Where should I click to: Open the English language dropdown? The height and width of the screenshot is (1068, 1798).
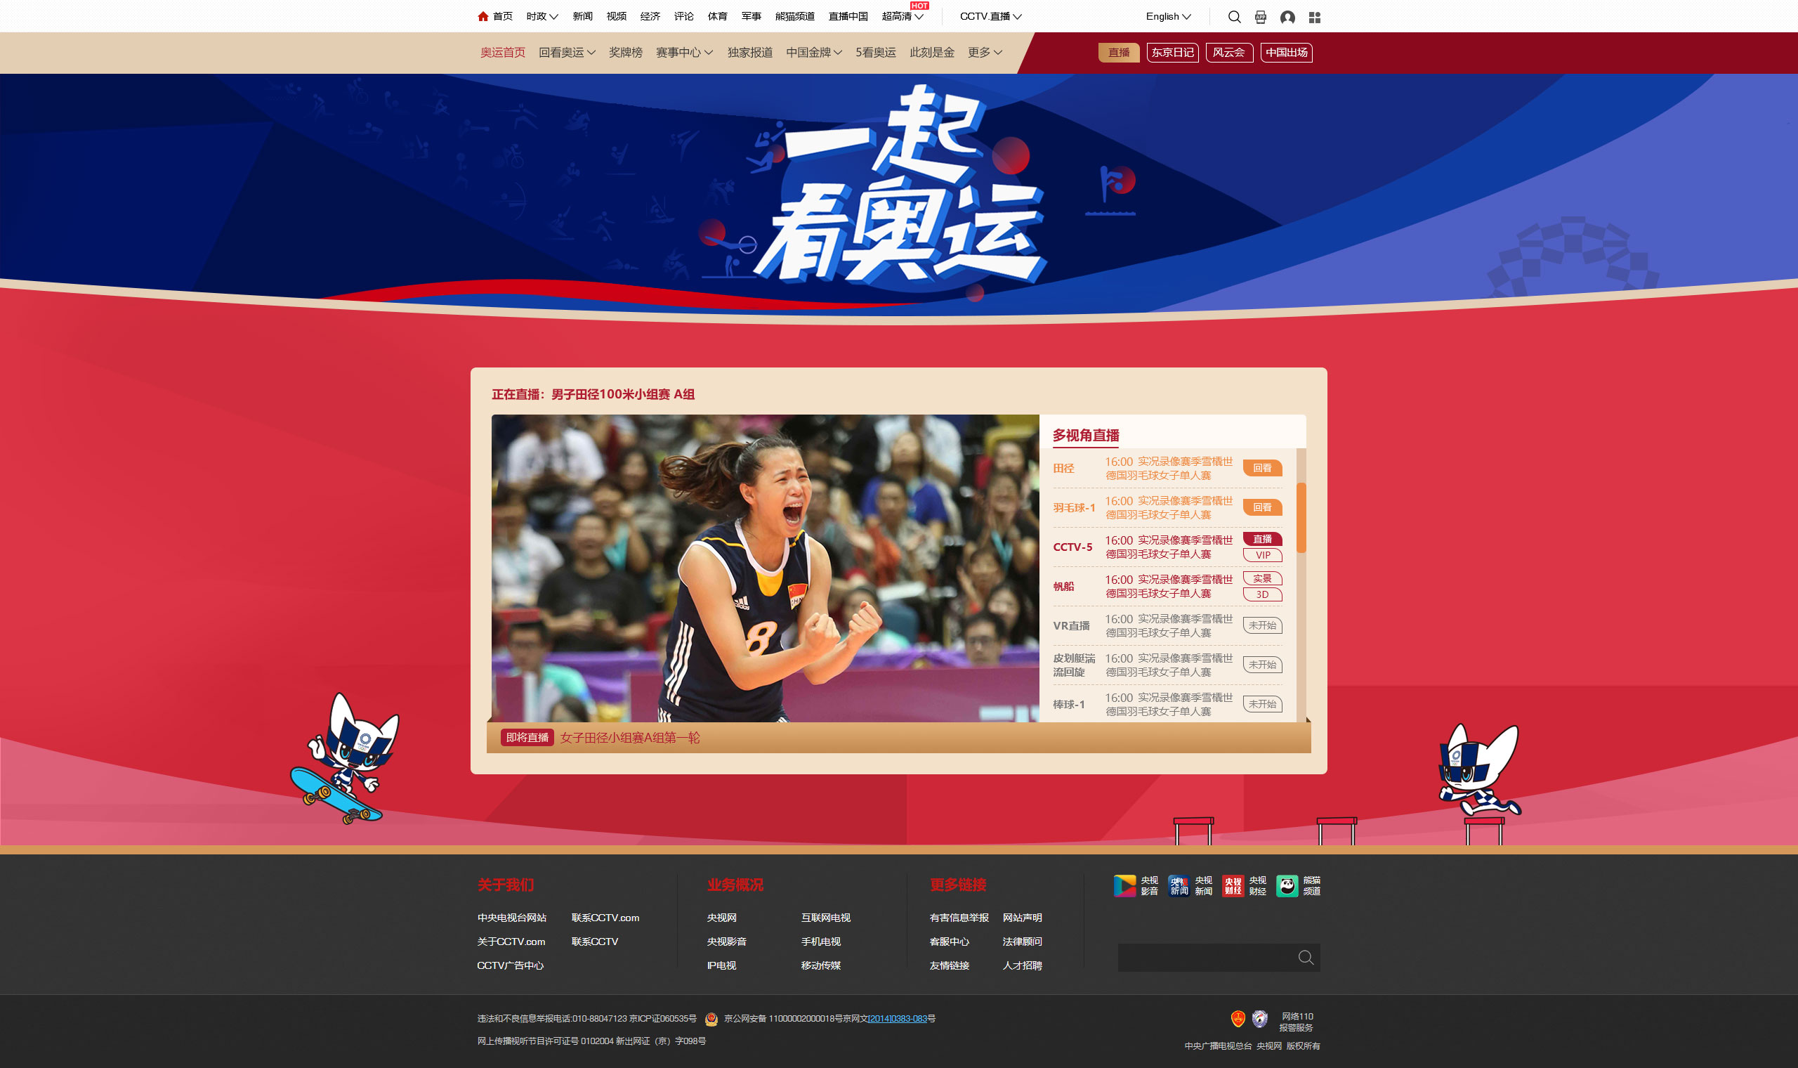(1168, 17)
